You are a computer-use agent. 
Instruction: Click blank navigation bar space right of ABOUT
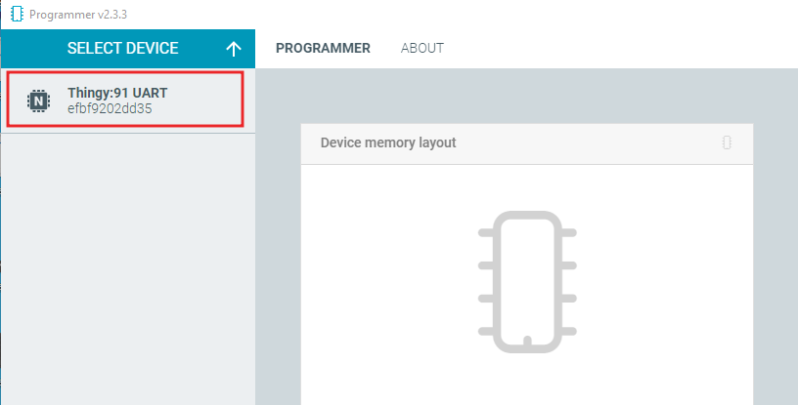(621, 48)
